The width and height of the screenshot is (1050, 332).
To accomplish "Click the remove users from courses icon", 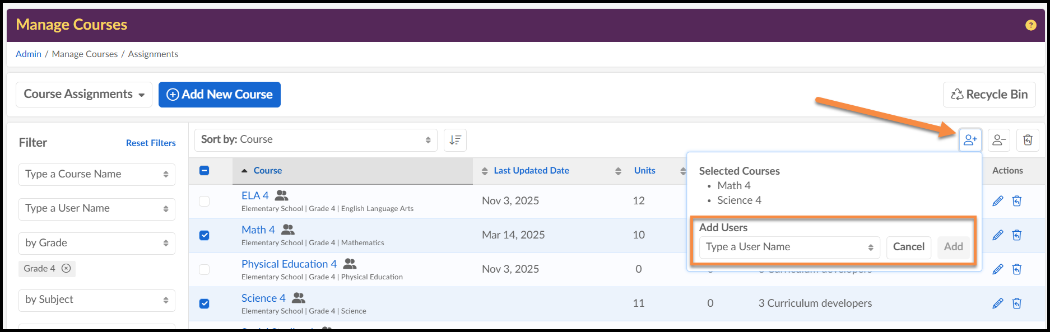I will point(998,140).
